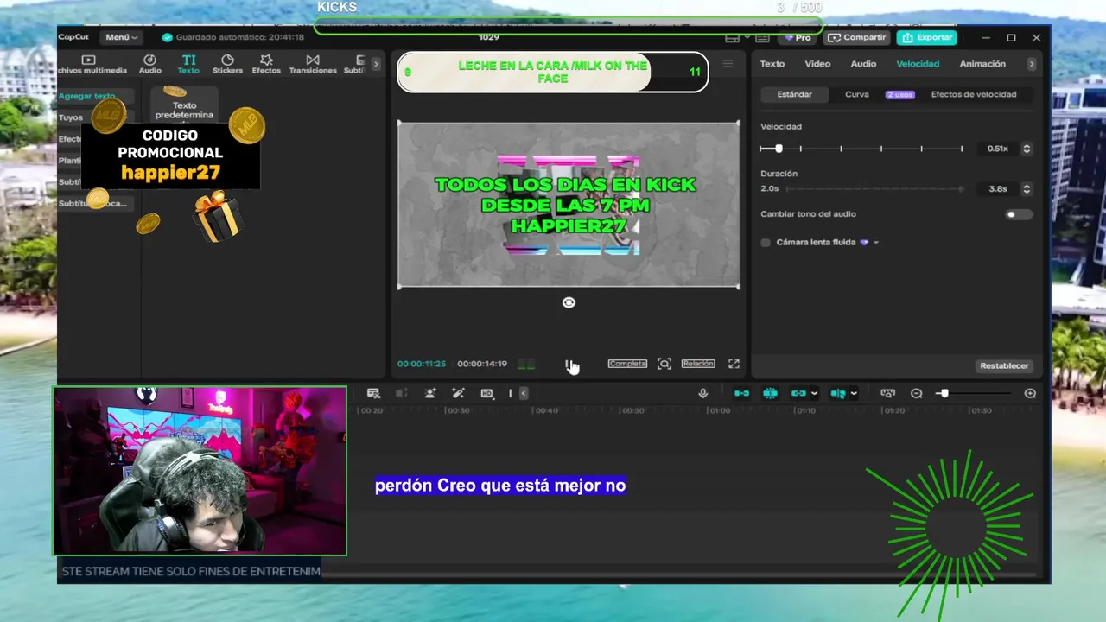The height and width of the screenshot is (622, 1106).
Task: Click the Relación aspect ratio button
Action: coord(698,364)
